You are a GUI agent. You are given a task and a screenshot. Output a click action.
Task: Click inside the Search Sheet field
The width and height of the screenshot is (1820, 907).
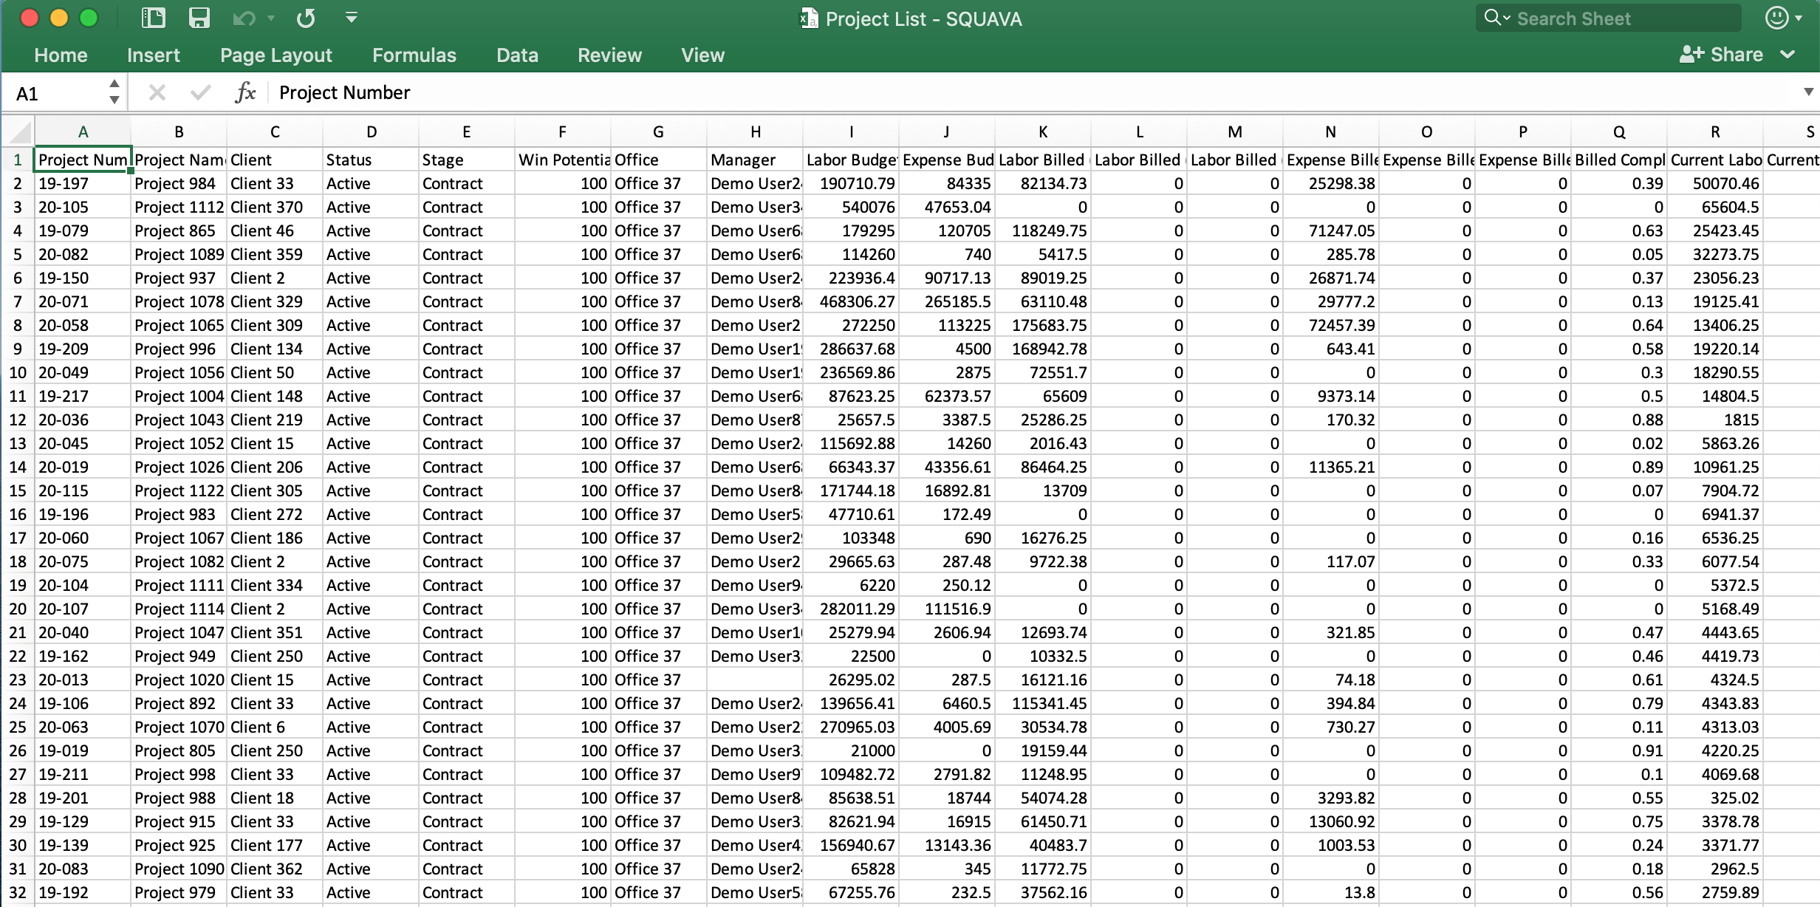tap(1588, 18)
